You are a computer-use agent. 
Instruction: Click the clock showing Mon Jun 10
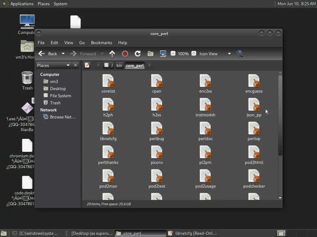point(296,4)
